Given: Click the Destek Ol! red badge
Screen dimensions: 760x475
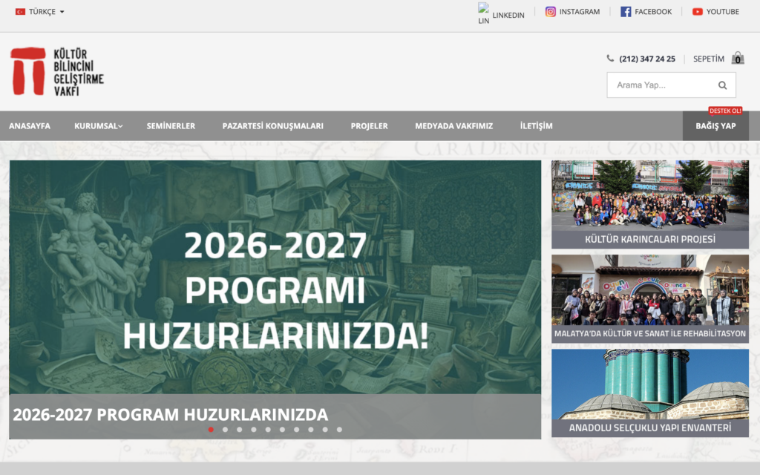Looking at the screenshot, I should pyautogui.click(x=725, y=111).
